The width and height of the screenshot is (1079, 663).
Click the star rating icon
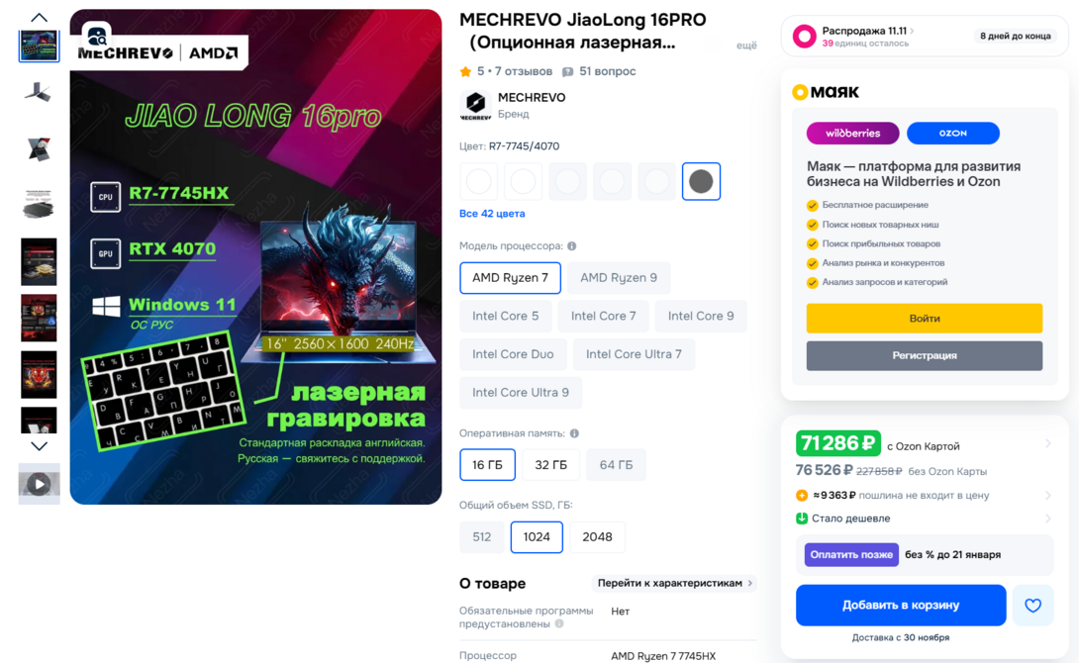(x=466, y=71)
